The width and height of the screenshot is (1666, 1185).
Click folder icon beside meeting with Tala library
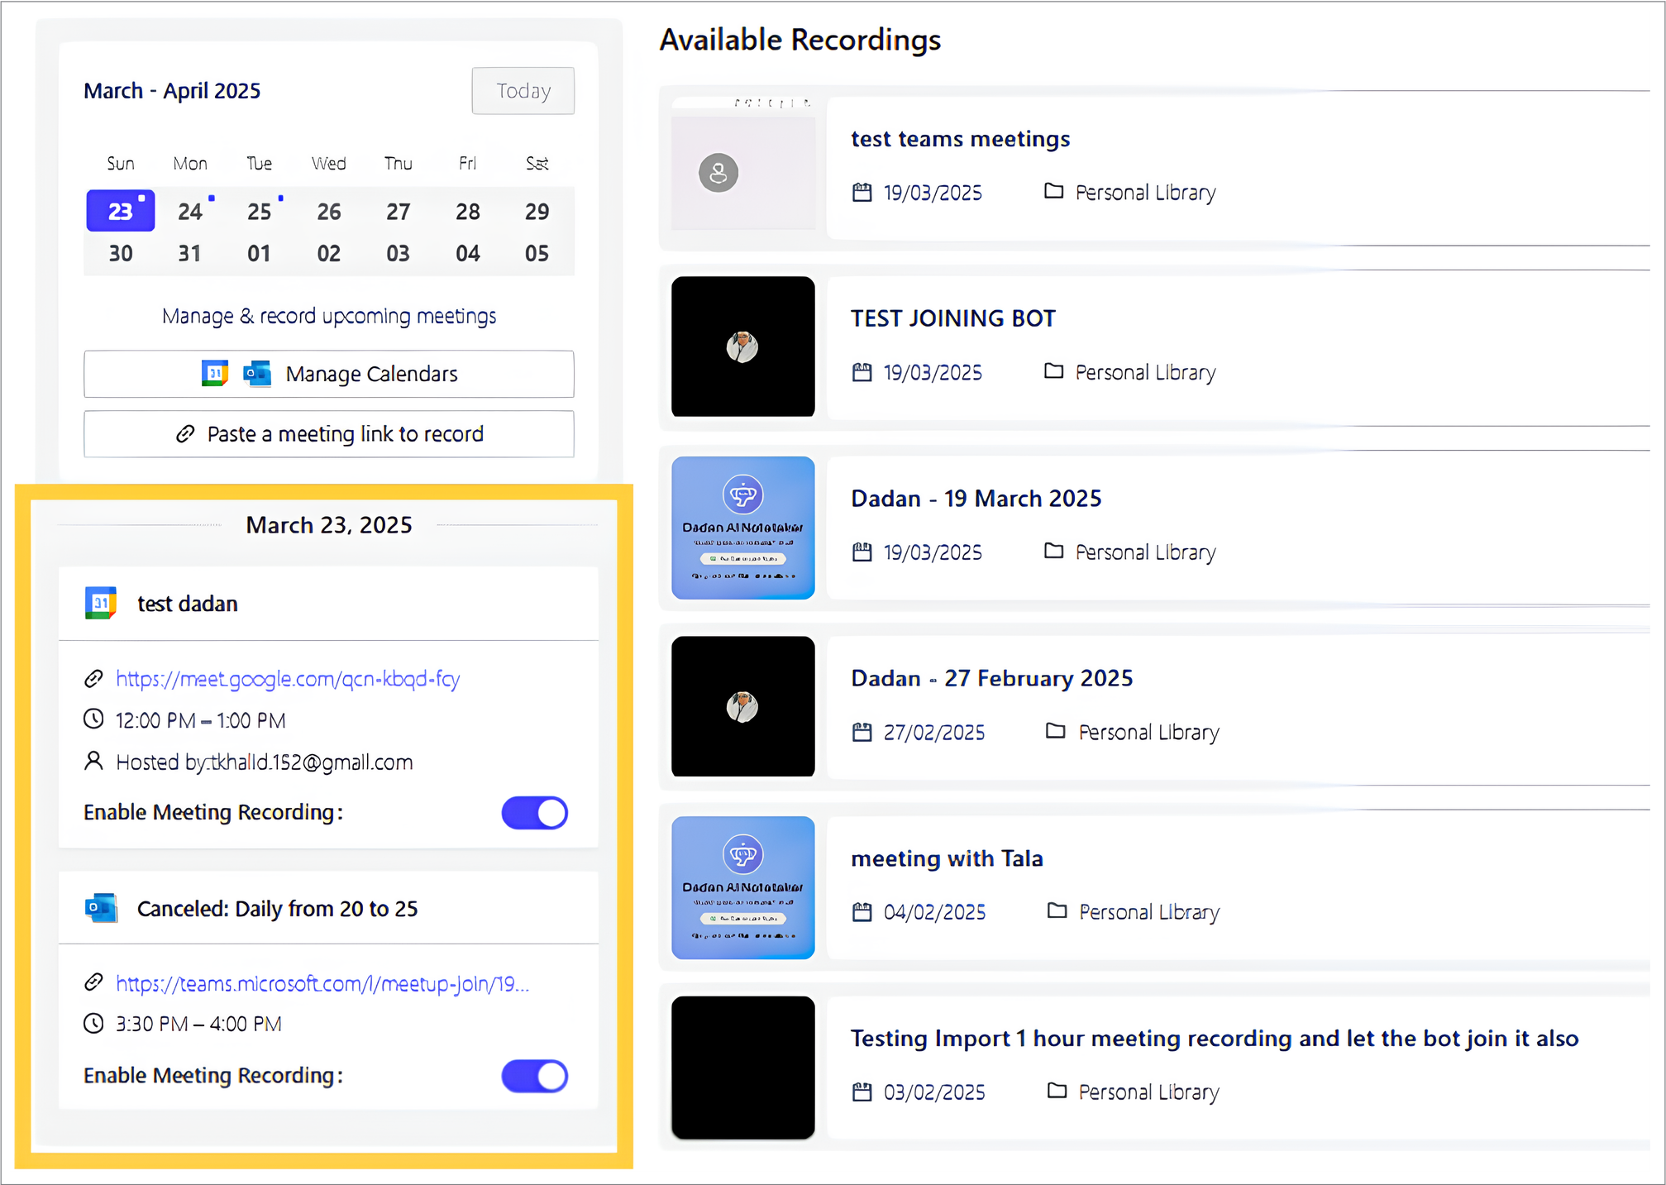coord(1057,911)
